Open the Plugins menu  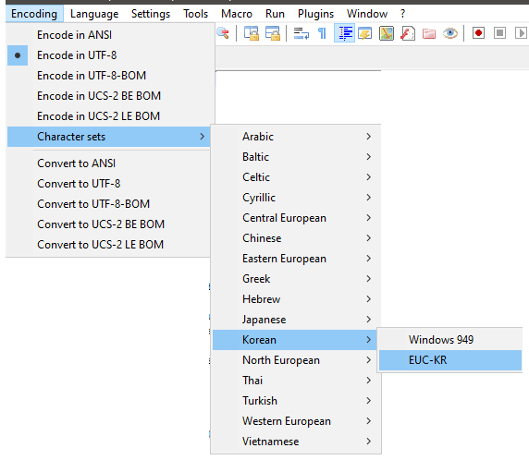pyautogui.click(x=315, y=14)
